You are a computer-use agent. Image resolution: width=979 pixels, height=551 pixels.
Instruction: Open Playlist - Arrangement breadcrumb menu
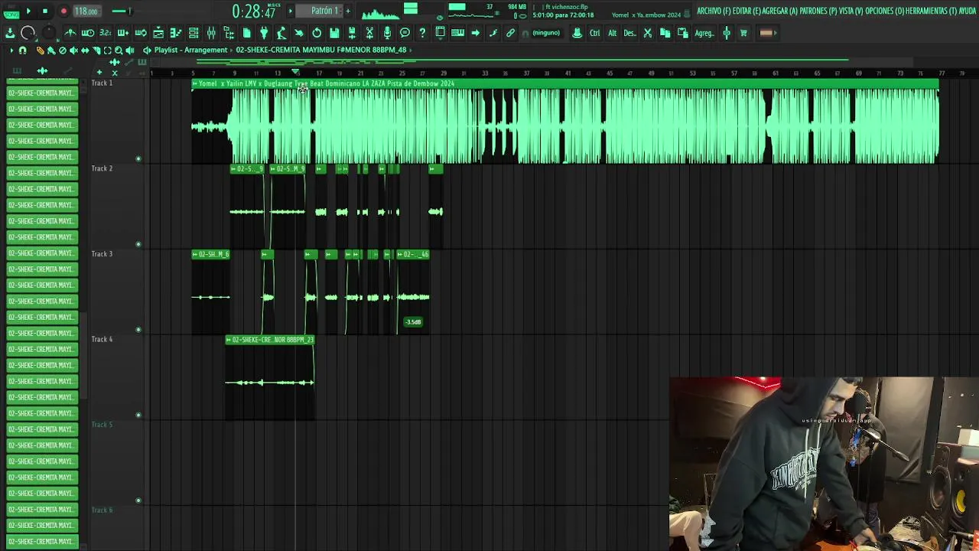tap(190, 50)
